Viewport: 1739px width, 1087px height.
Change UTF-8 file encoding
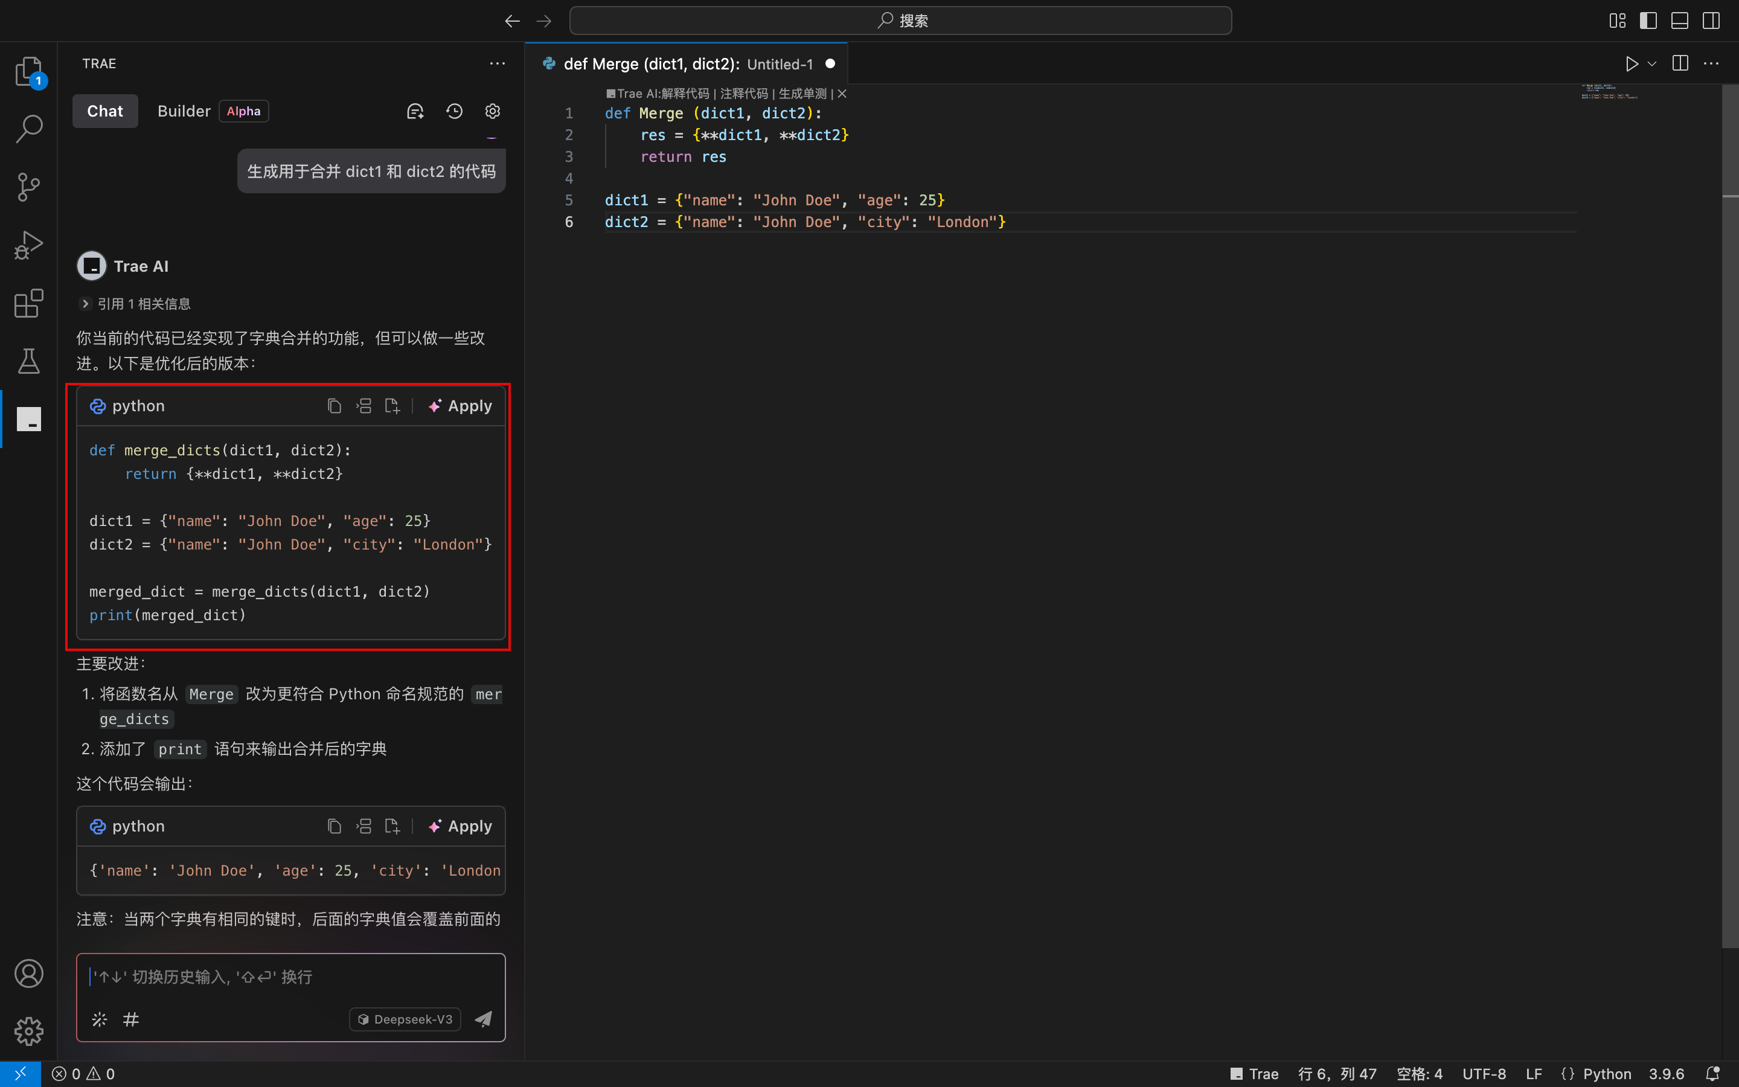tap(1484, 1073)
